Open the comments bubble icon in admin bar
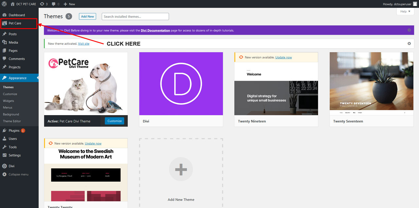Image resolution: width=419 pixels, height=208 pixels. click(54, 4)
